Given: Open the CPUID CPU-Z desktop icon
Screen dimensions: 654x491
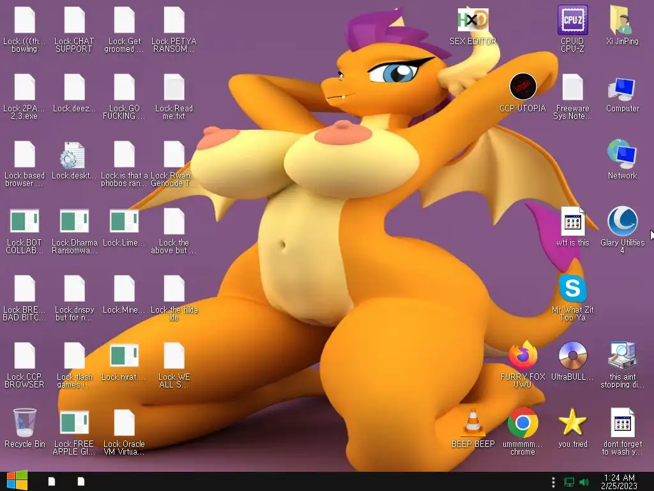Looking at the screenshot, I should pos(573,20).
